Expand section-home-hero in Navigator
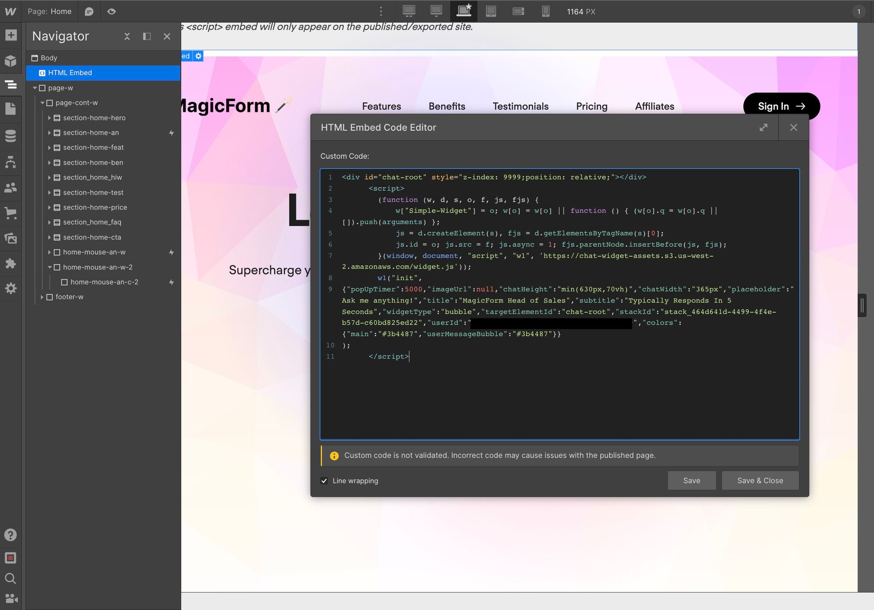The width and height of the screenshot is (874, 610). point(49,118)
